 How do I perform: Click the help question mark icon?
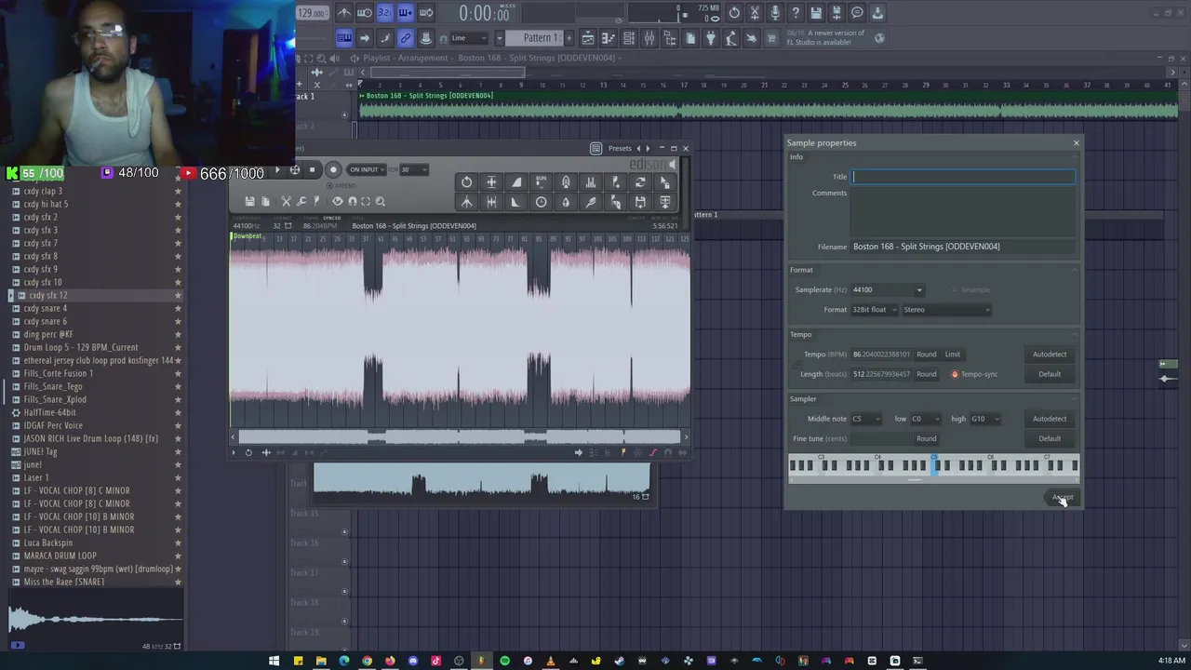click(796, 13)
